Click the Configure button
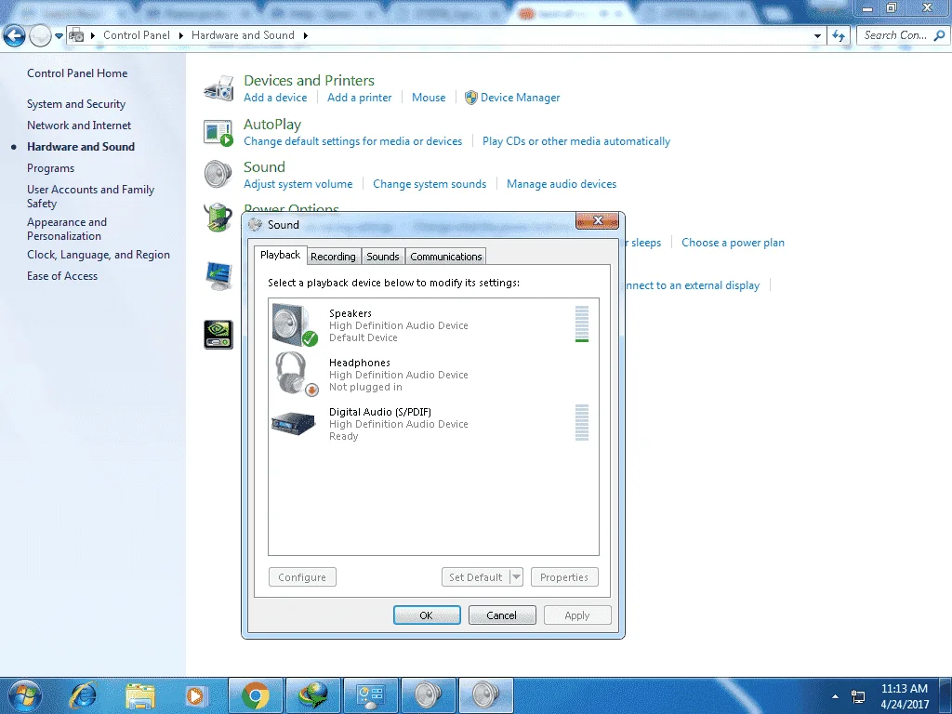 (x=302, y=576)
